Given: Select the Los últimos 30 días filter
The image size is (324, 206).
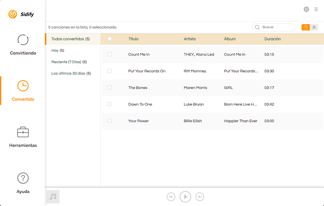Looking at the screenshot, I should coord(71,73).
